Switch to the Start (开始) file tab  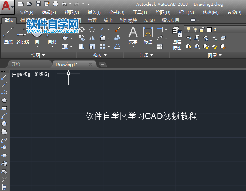pos(29,64)
